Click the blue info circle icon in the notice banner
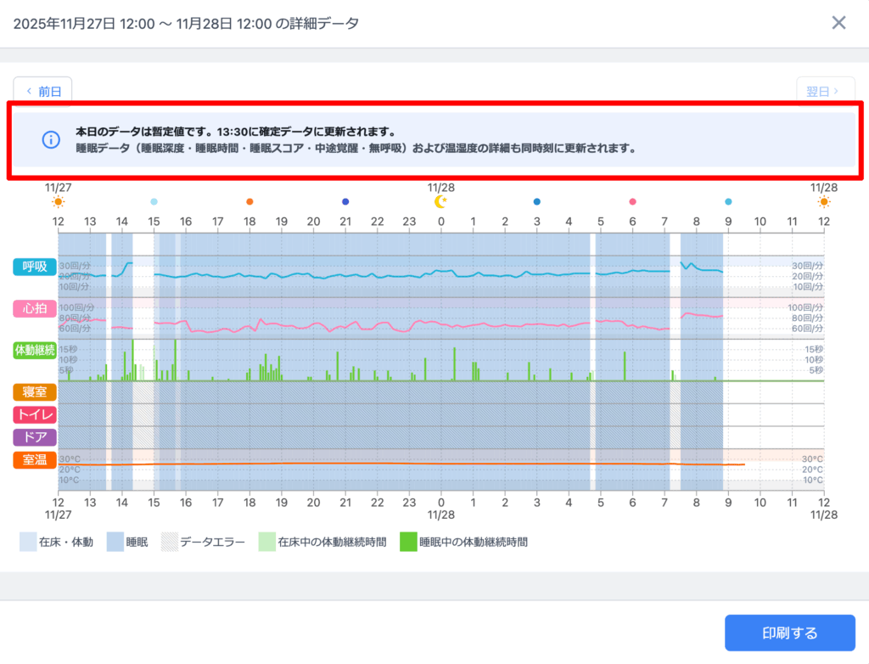 (x=51, y=139)
